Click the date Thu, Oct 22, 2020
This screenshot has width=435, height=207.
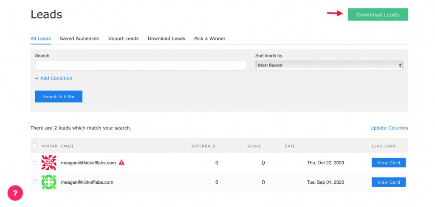(x=325, y=163)
